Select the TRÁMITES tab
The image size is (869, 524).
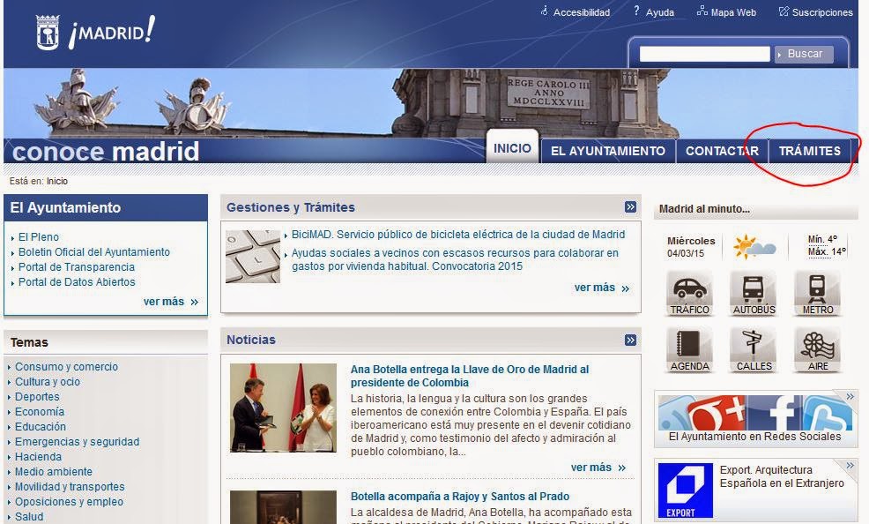click(810, 151)
